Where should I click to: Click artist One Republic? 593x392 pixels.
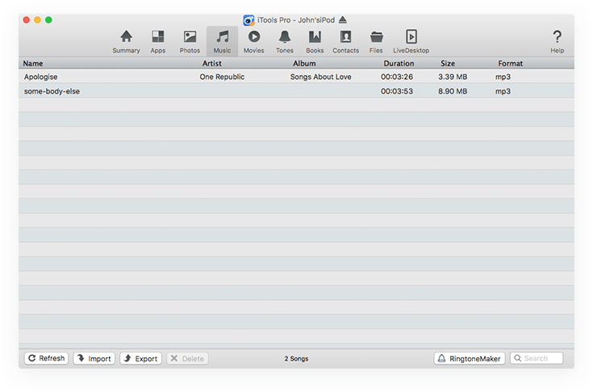point(222,77)
